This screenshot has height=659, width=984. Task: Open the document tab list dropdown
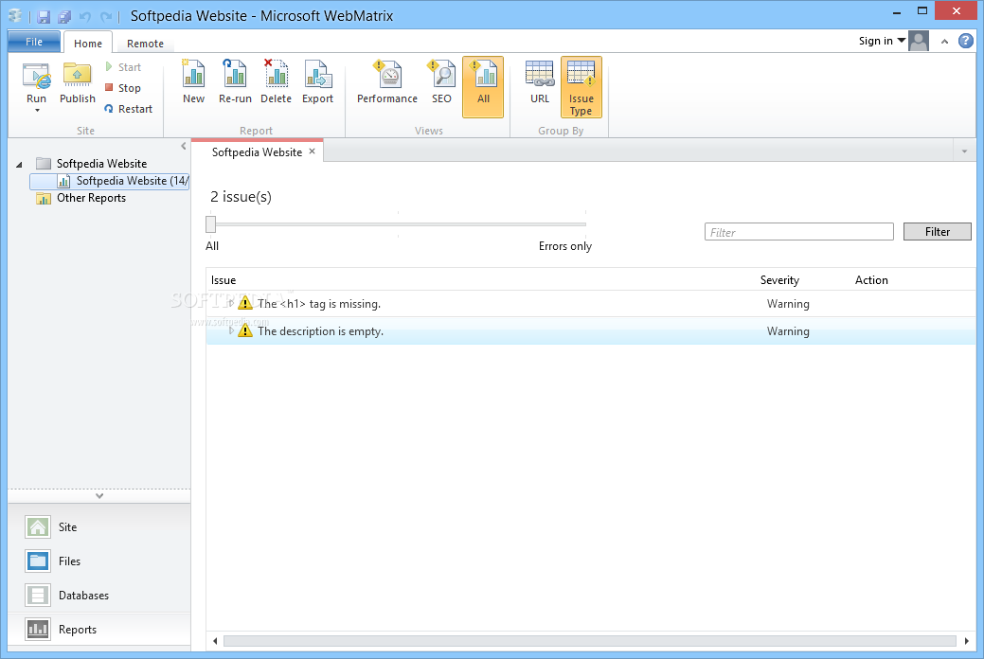point(964,151)
